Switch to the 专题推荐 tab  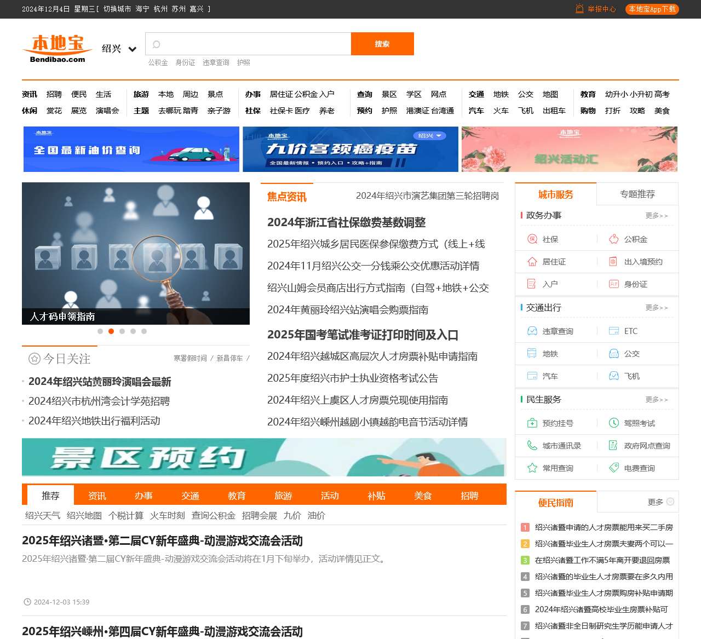(x=637, y=194)
